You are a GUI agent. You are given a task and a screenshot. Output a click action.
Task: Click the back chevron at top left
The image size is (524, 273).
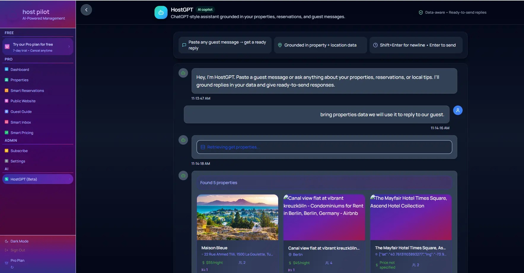[86, 9]
